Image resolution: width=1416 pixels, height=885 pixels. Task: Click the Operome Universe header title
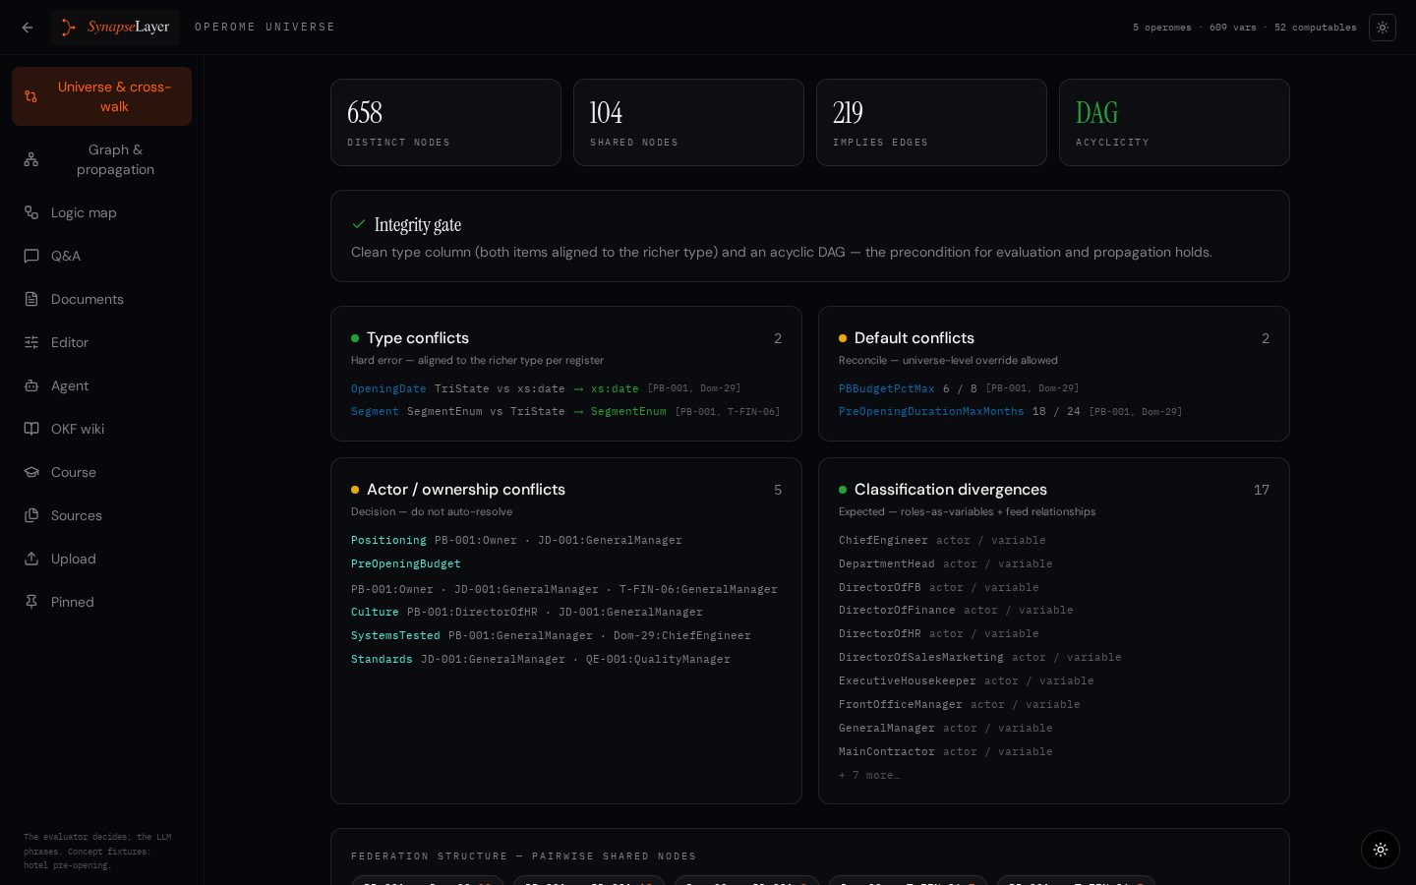pos(265,28)
